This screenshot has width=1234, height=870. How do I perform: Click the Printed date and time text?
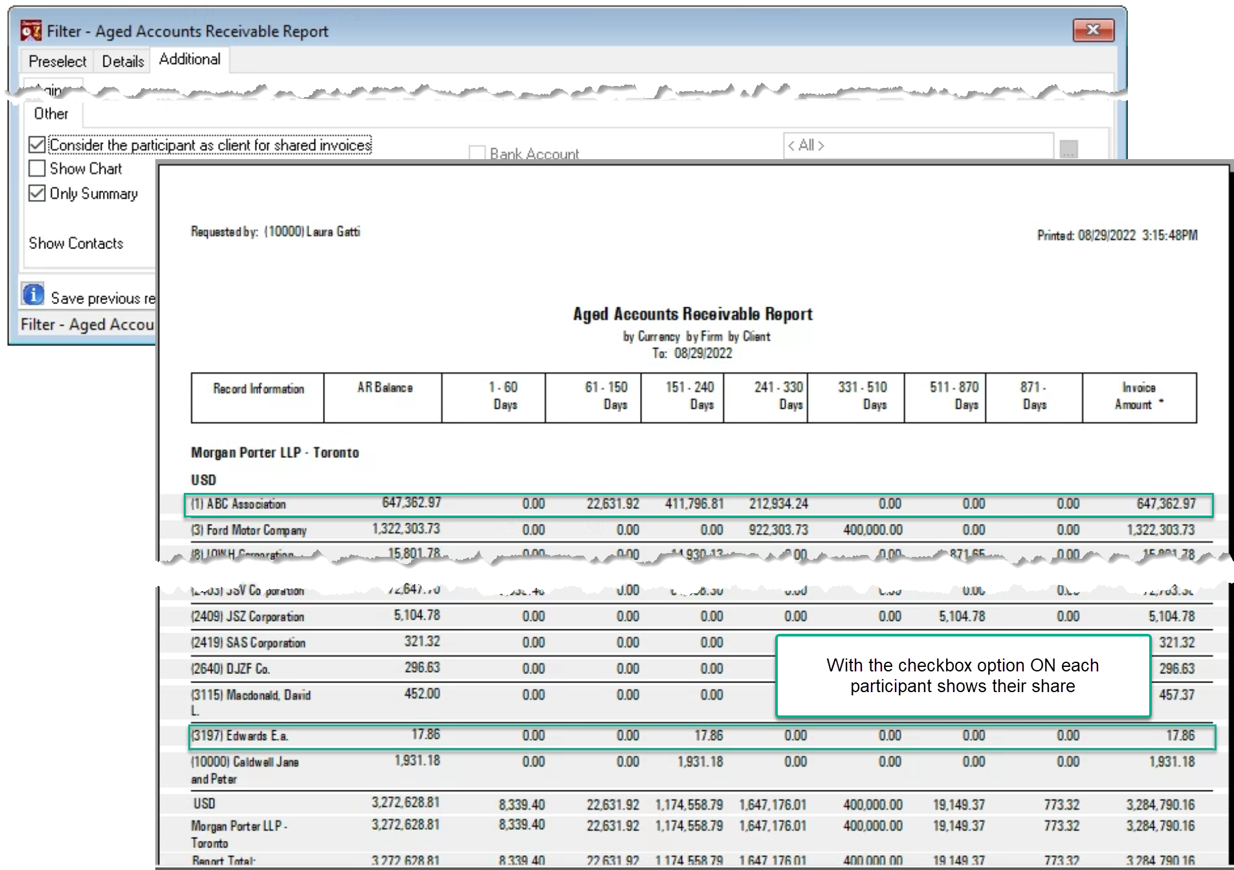click(x=1117, y=235)
